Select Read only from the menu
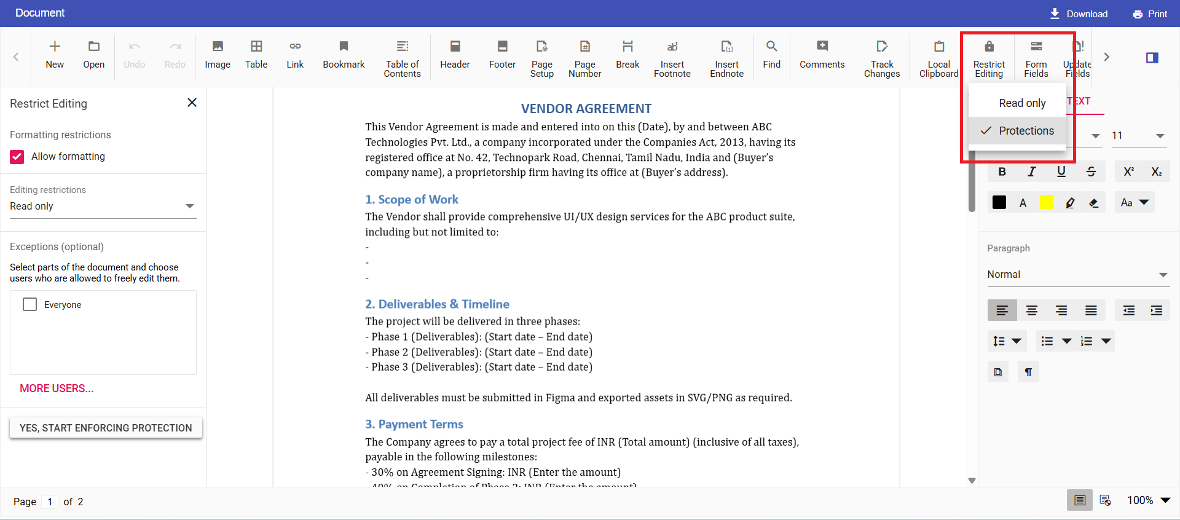 [1021, 103]
